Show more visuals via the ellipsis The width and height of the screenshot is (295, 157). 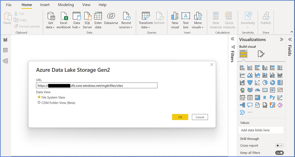pos(250,112)
